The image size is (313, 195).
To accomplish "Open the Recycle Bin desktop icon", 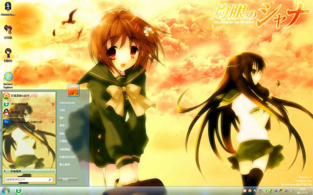I will [8, 55].
